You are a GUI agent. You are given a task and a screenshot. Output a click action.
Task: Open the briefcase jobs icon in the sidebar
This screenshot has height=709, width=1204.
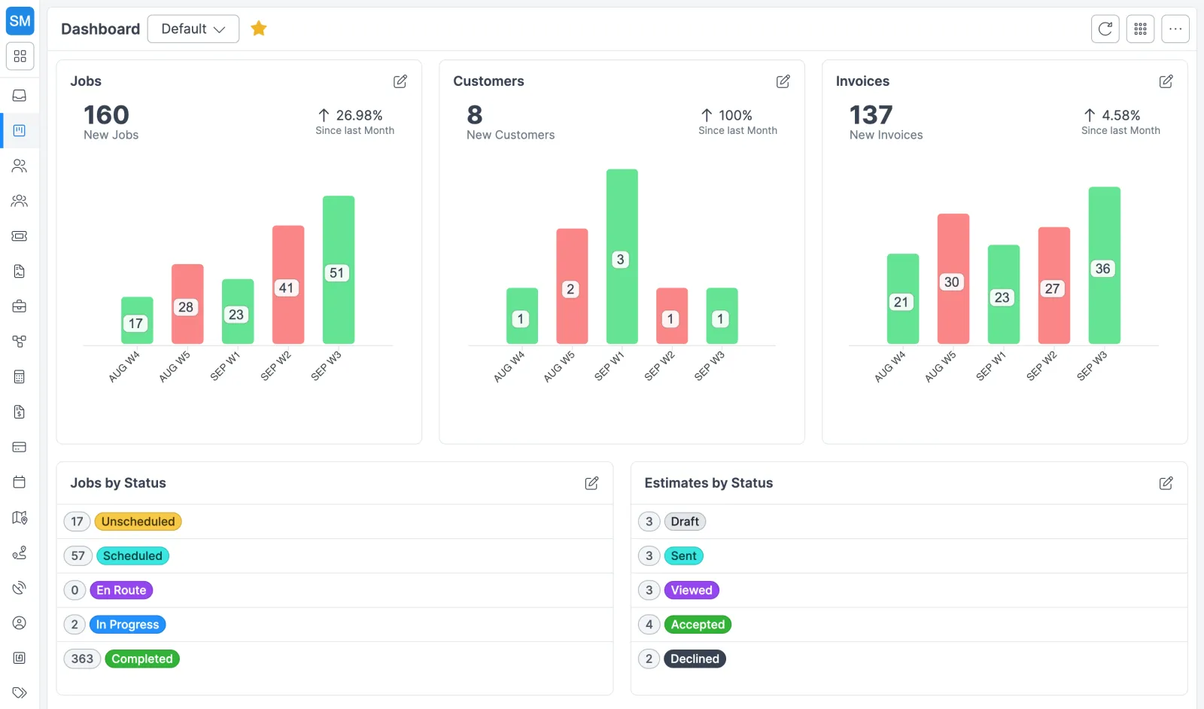(20, 306)
